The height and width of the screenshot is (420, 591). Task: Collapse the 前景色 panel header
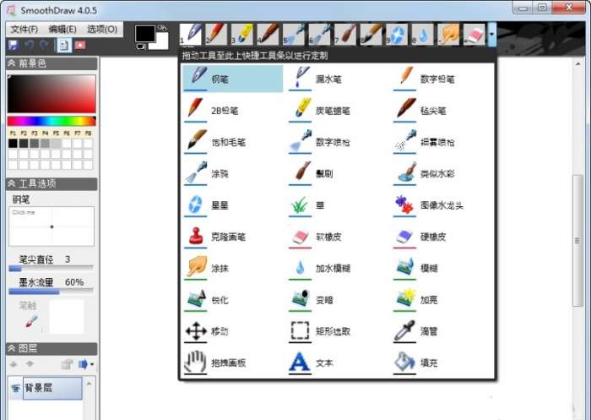52,63
